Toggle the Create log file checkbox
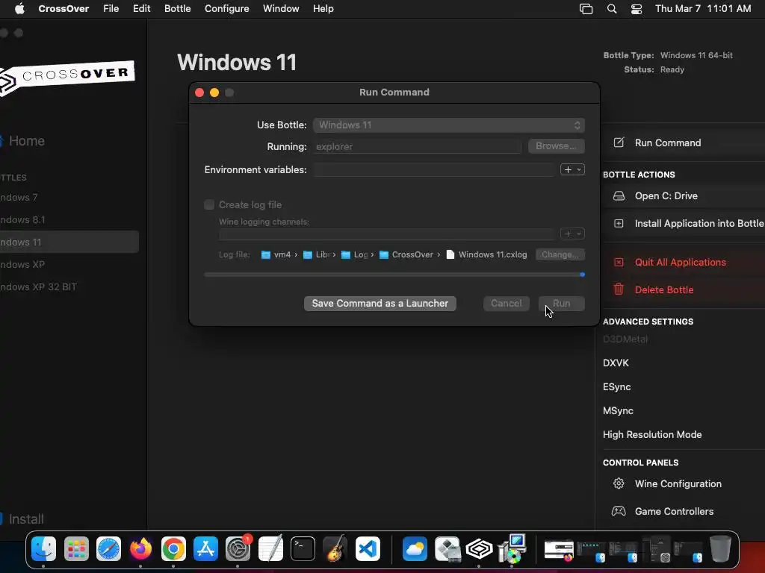 [x=209, y=204]
